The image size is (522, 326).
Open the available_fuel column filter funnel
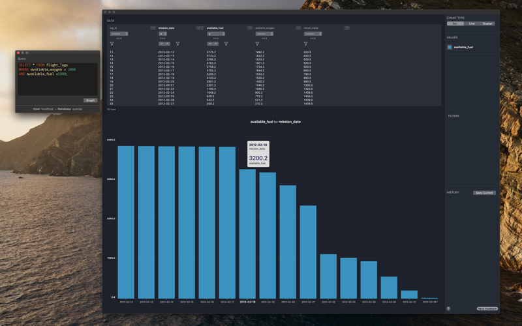point(226,44)
